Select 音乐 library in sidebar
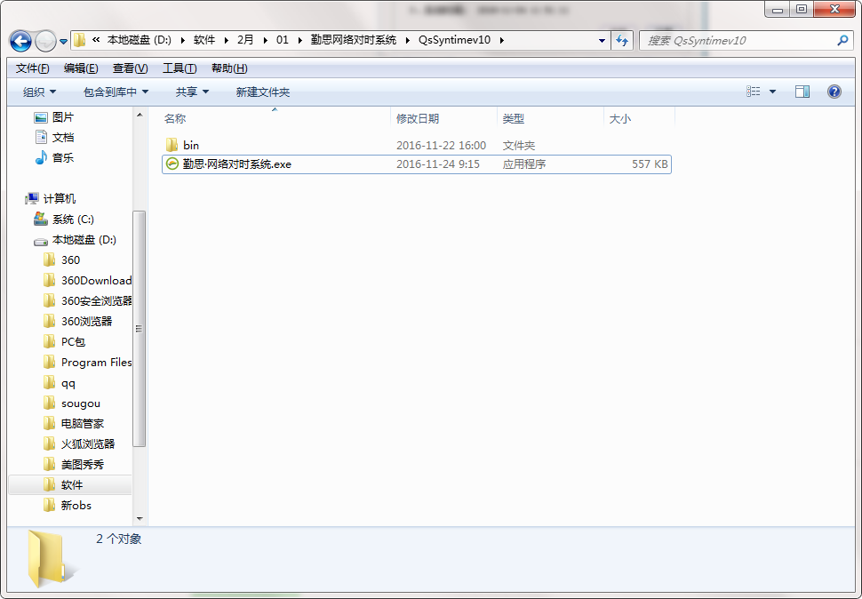This screenshot has width=862, height=599. [54, 157]
